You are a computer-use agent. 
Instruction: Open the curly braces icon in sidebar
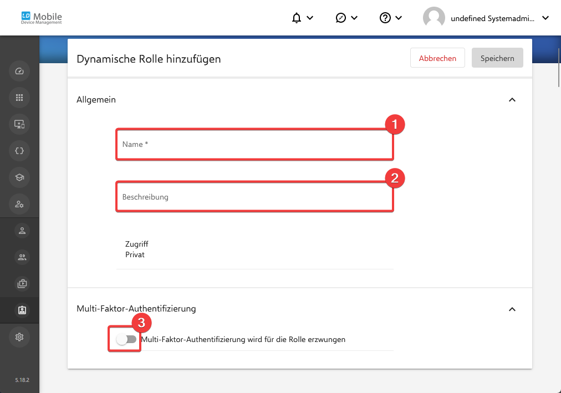point(19,151)
